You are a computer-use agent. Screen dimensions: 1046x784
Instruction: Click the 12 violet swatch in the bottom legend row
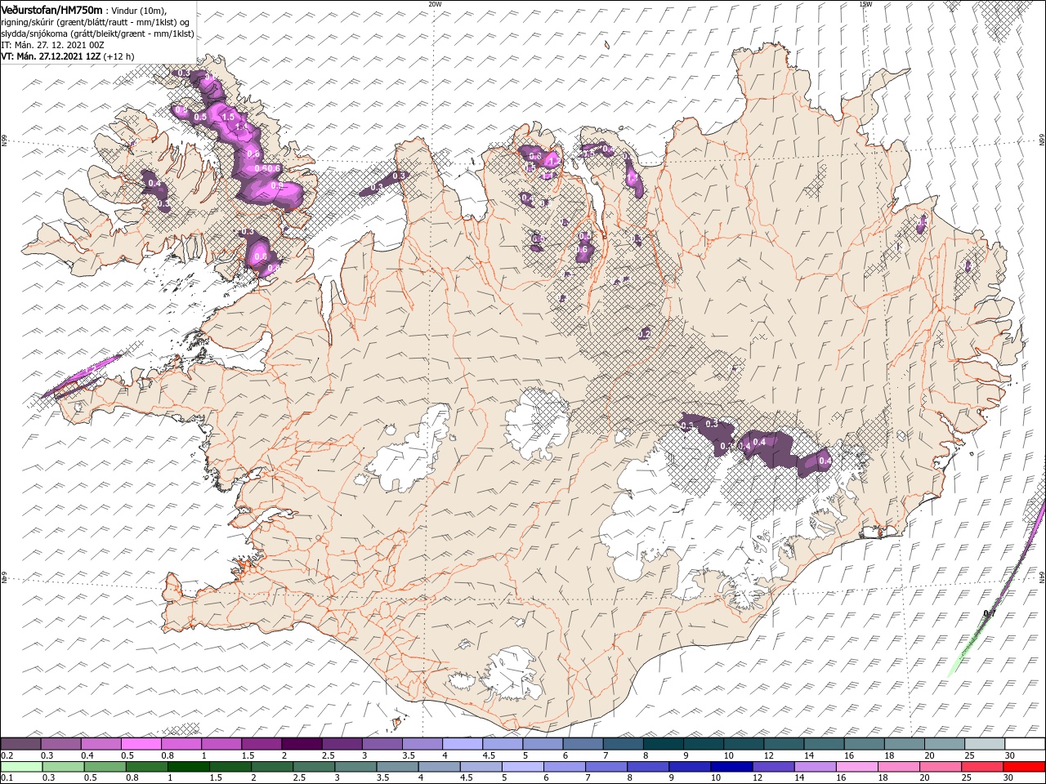(772, 767)
